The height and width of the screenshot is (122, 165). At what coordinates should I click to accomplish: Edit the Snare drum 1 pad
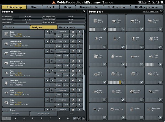tap(123, 30)
